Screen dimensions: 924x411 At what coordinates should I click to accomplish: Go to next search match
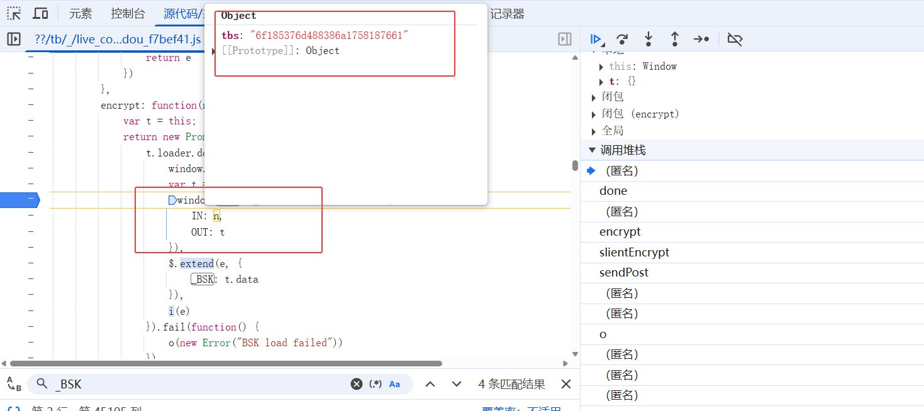(x=457, y=384)
